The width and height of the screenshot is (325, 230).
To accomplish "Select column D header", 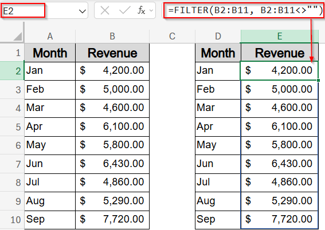I will [218, 37].
